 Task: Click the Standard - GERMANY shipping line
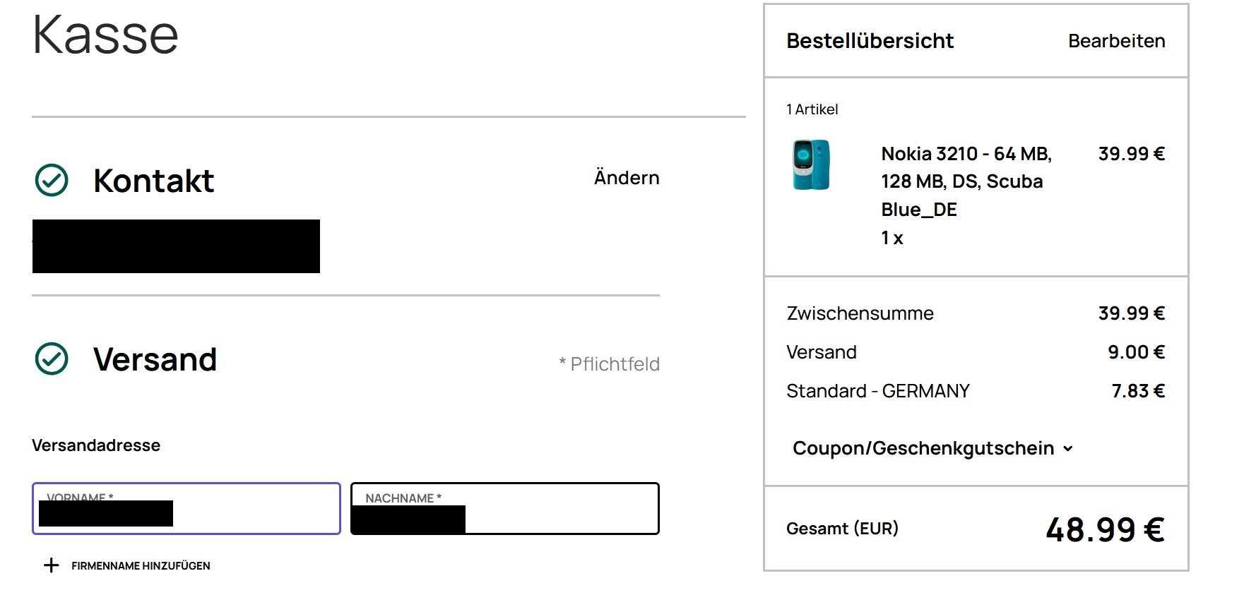click(877, 391)
